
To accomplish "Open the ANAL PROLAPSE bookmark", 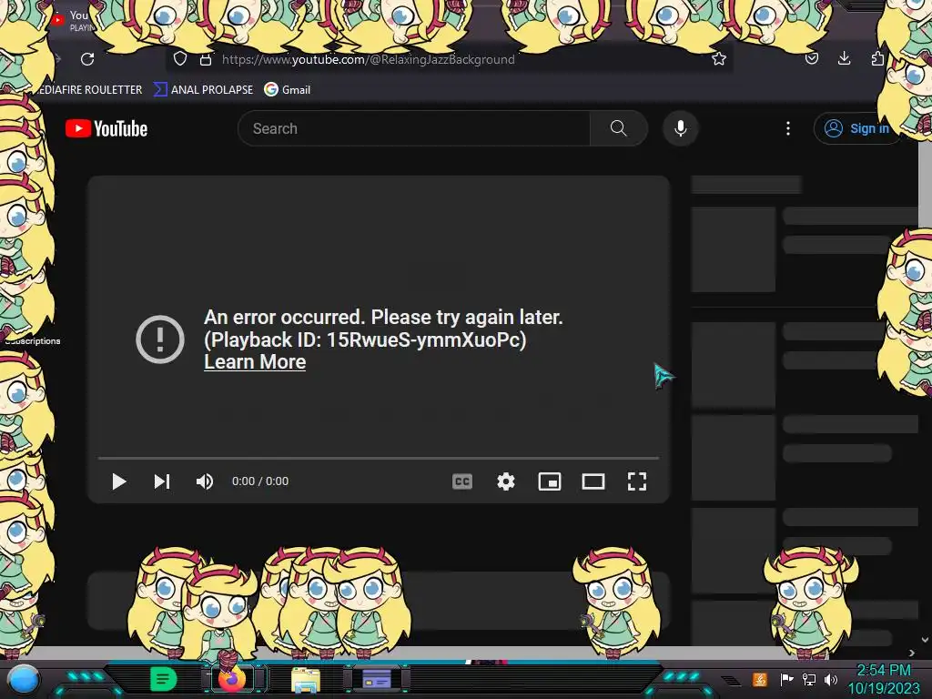I will click(204, 90).
